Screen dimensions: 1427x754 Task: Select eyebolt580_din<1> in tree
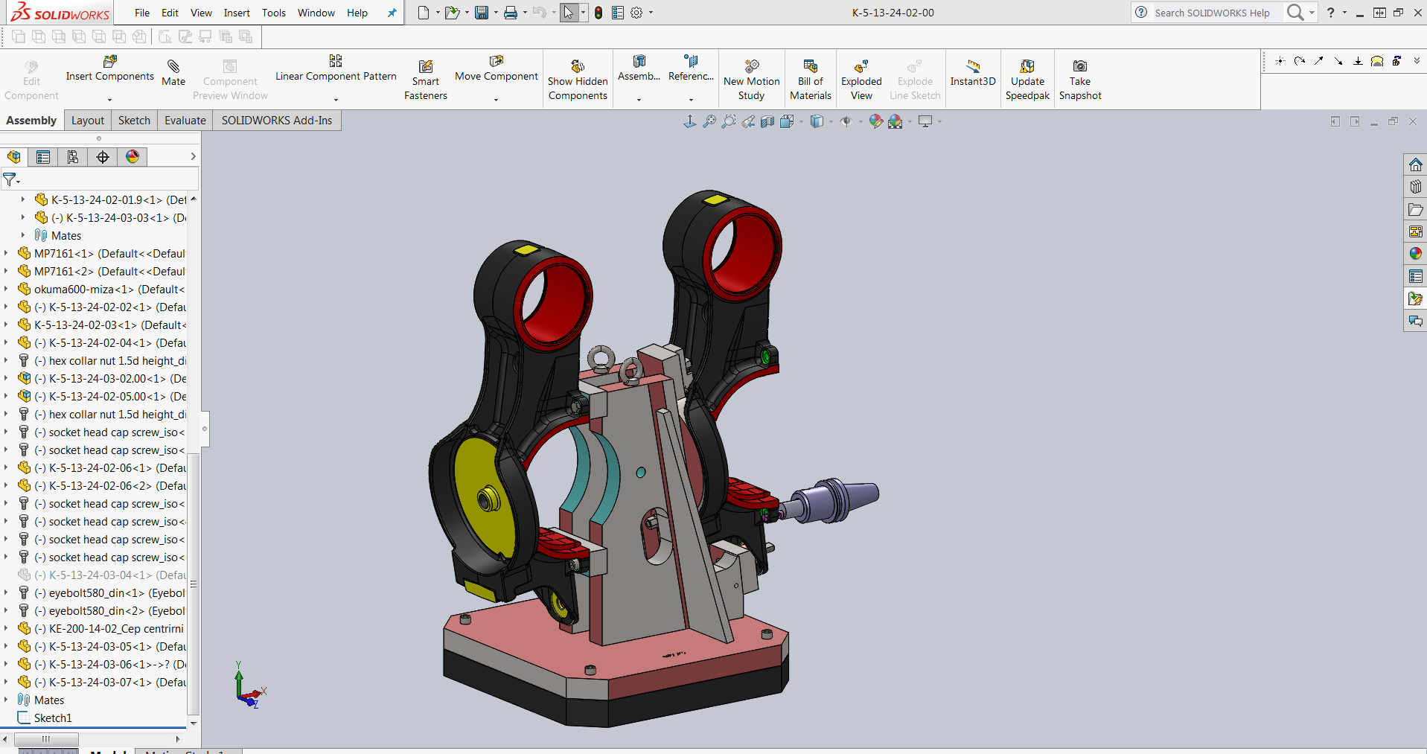102,592
